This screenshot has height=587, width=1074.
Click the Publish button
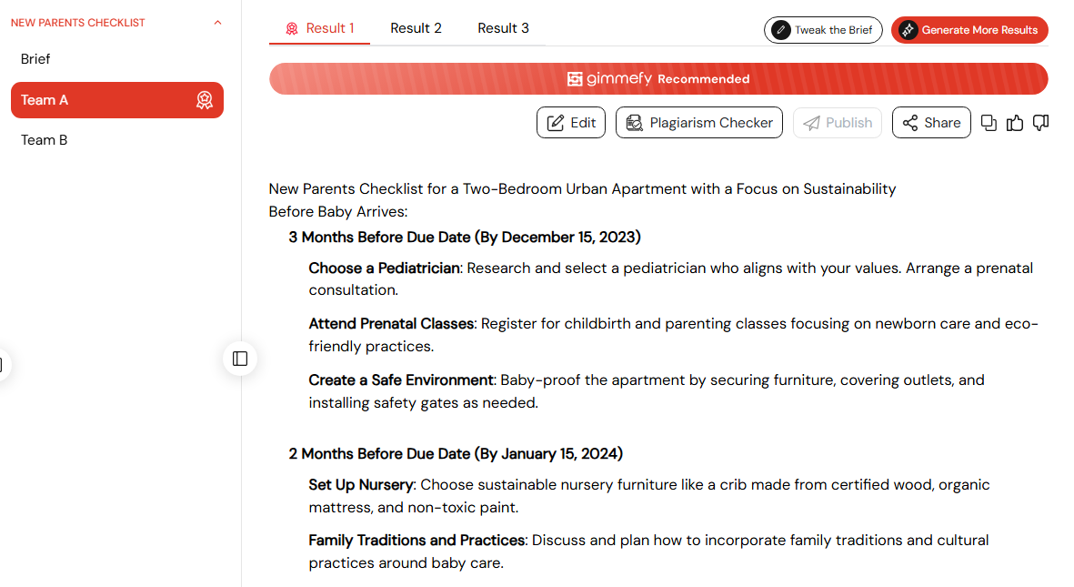point(838,123)
